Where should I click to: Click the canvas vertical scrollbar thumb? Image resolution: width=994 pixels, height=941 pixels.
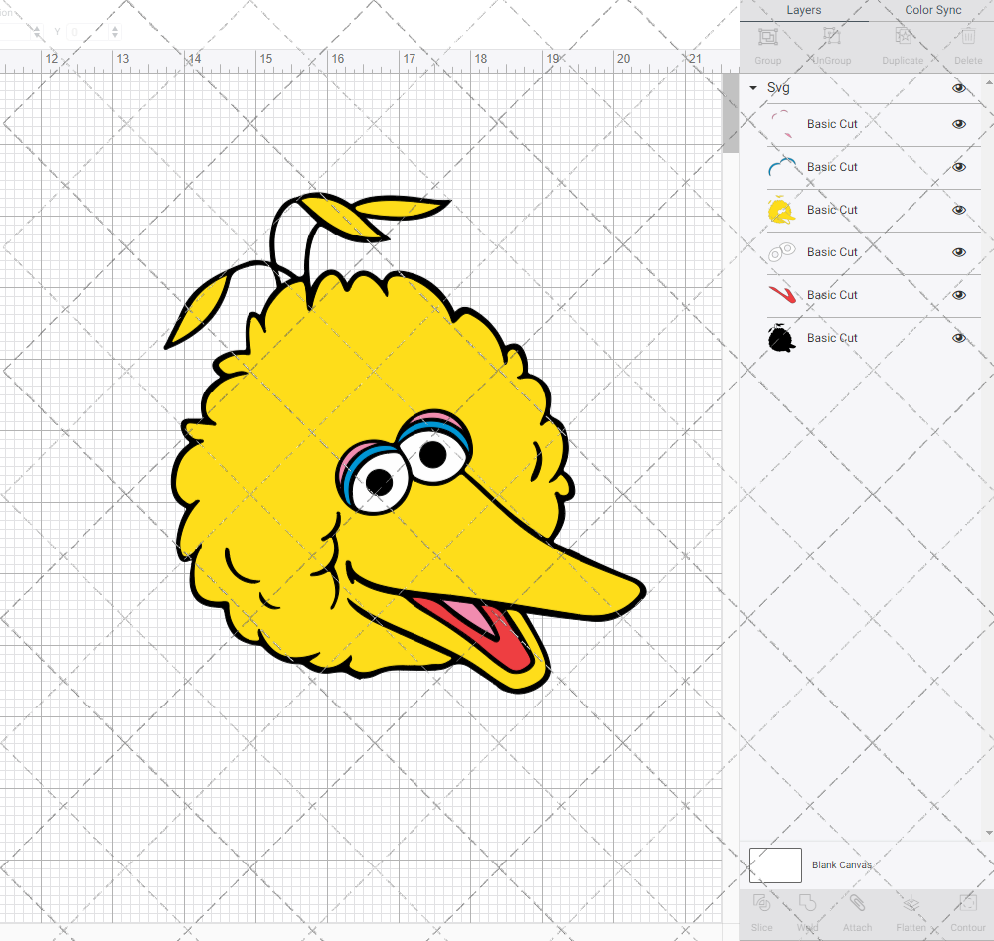731,113
